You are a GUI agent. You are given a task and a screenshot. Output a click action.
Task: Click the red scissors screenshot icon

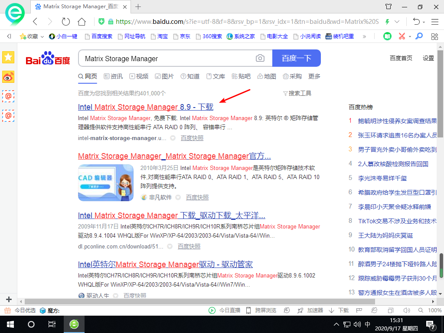[x=402, y=36]
